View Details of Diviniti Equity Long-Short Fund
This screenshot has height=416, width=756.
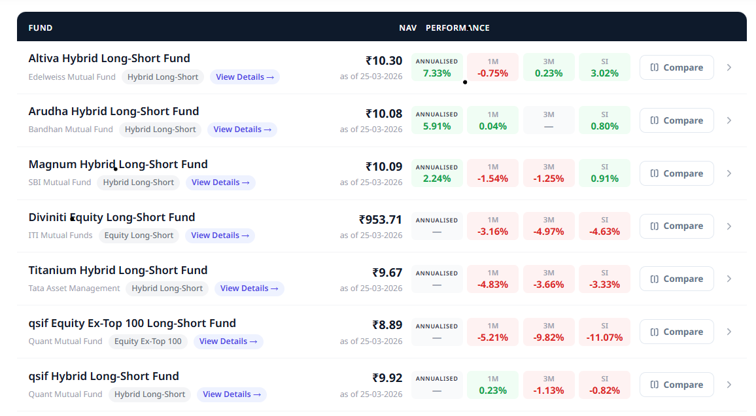coord(220,235)
